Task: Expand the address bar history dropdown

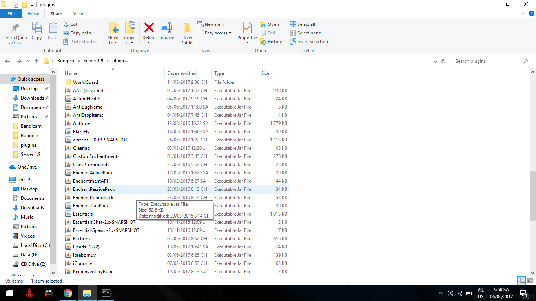Action: point(436,61)
